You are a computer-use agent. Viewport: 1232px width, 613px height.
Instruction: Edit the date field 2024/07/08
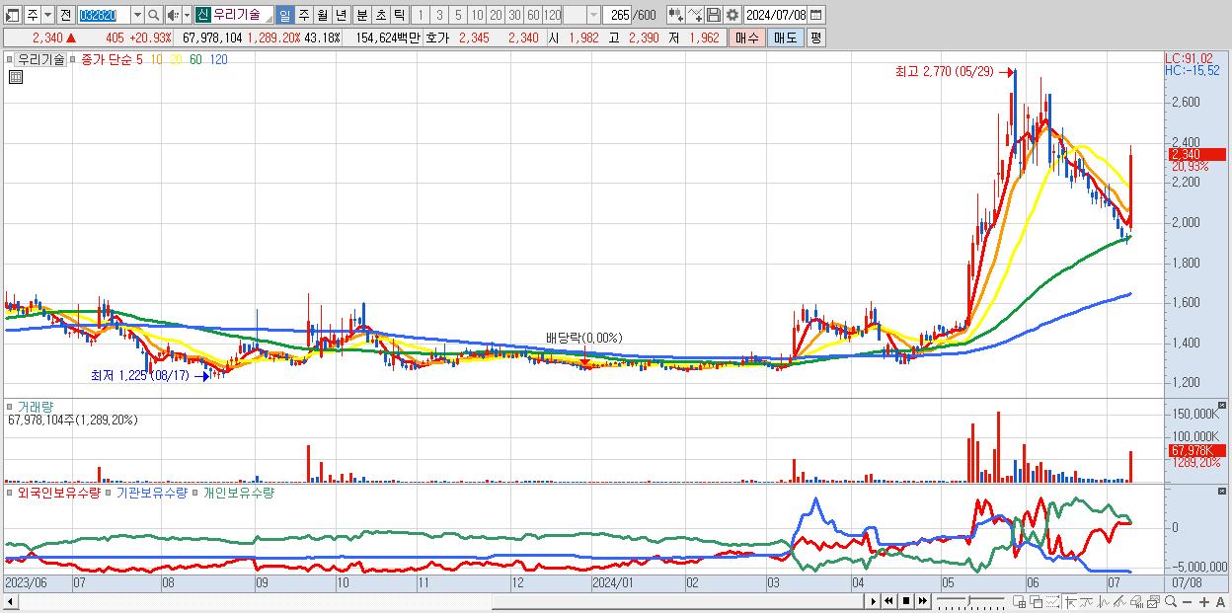775,15
